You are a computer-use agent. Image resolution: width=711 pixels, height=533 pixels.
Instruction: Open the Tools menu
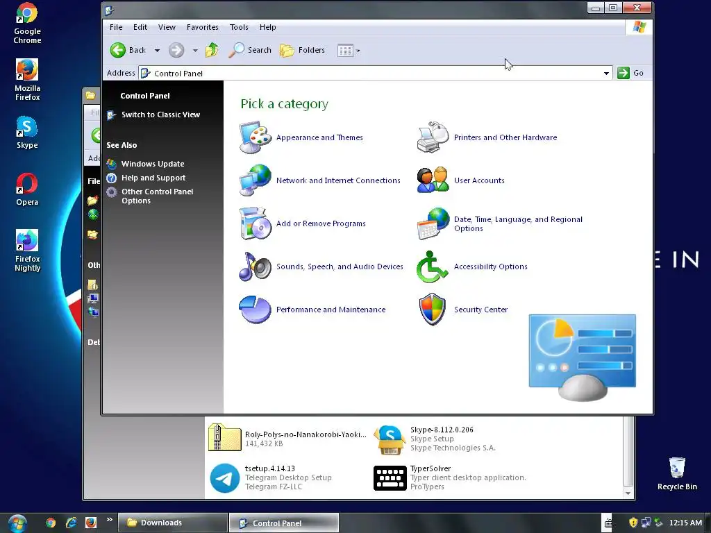pyautogui.click(x=239, y=27)
